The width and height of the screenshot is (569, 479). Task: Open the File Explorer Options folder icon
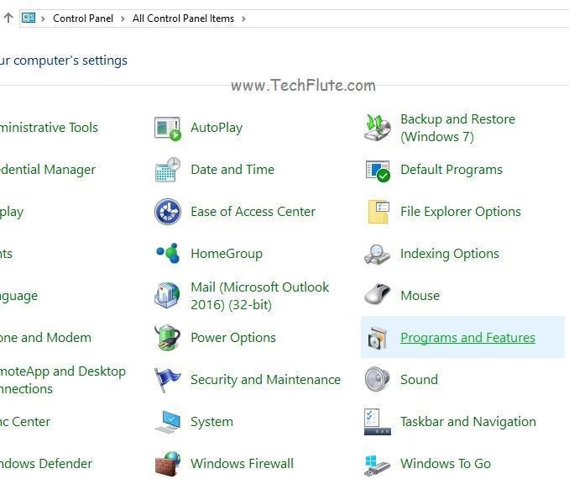point(378,212)
